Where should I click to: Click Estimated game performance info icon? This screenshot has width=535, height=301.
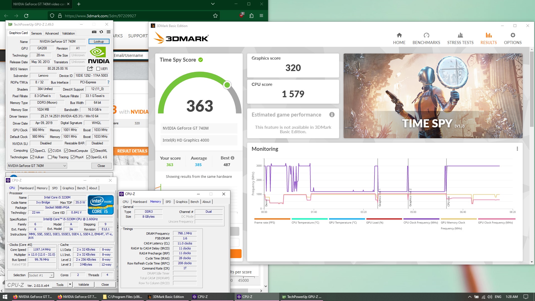332,115
